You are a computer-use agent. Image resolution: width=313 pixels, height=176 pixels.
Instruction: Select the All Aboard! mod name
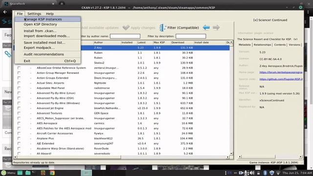[44, 154]
